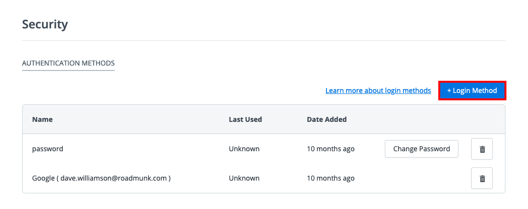Delete the password login method via trash icon
Image resolution: width=528 pixels, height=209 pixels.
point(481,149)
